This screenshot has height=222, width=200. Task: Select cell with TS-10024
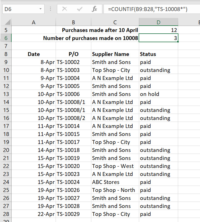pos(73,182)
